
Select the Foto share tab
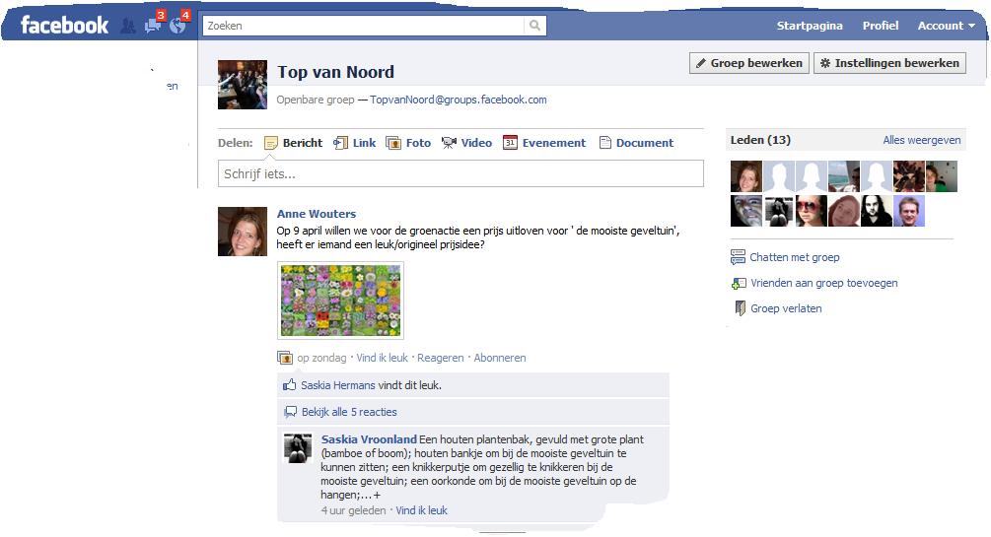[408, 143]
